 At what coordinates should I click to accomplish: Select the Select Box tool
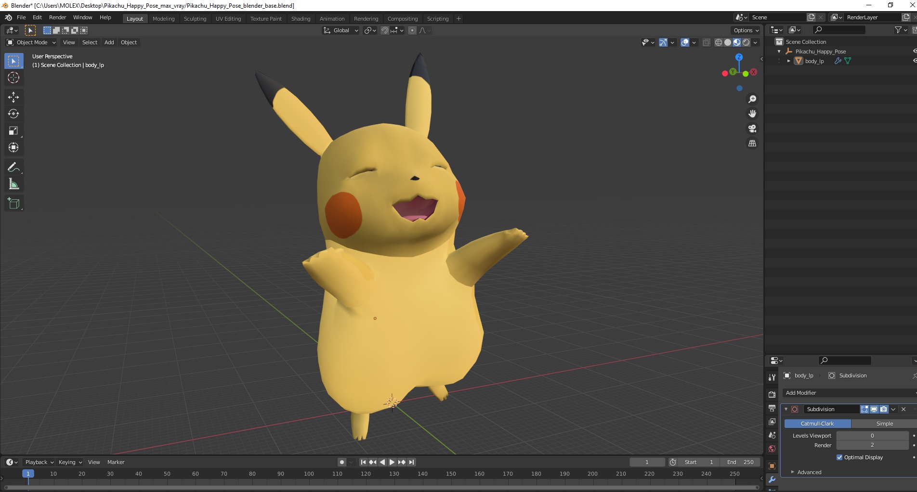click(x=13, y=61)
